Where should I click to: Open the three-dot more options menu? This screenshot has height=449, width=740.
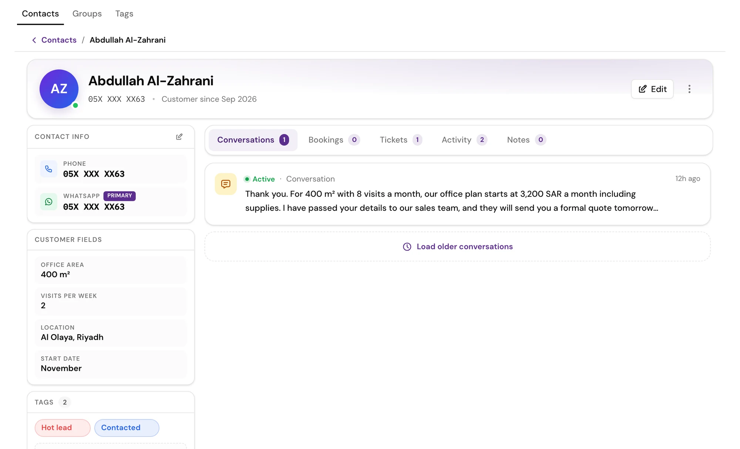689,89
